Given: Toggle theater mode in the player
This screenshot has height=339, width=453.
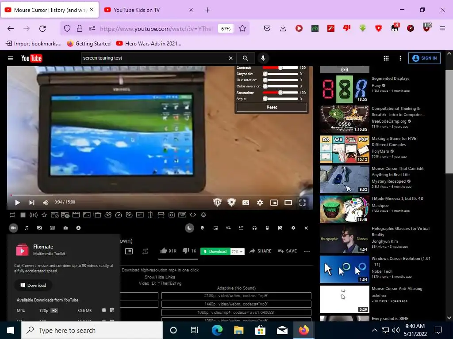Looking at the screenshot, I should [x=288, y=203].
